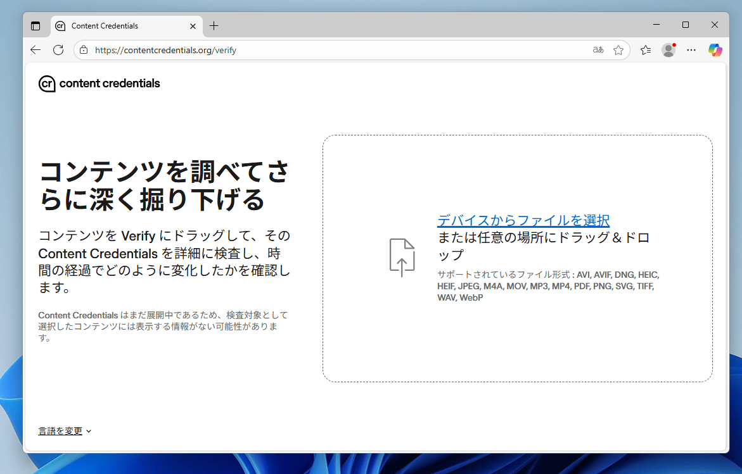This screenshot has width=742, height=474.
Task: Open the translate page icon
Action: 598,50
